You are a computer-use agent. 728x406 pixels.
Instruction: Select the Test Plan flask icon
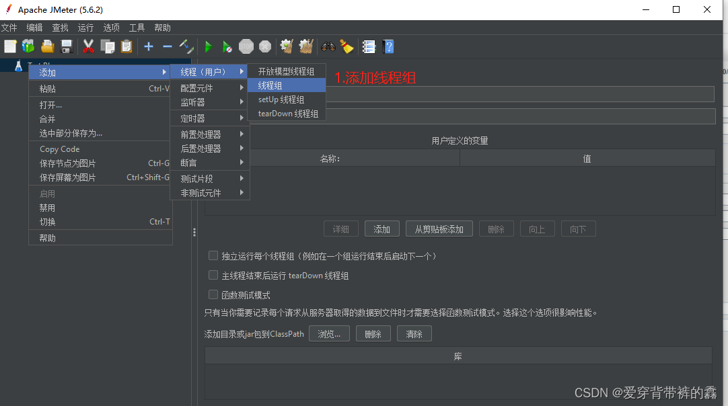(18, 65)
